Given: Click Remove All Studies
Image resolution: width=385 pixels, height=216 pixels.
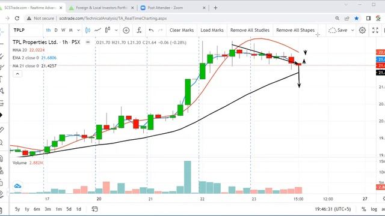Looking at the screenshot, I should coord(250,30).
